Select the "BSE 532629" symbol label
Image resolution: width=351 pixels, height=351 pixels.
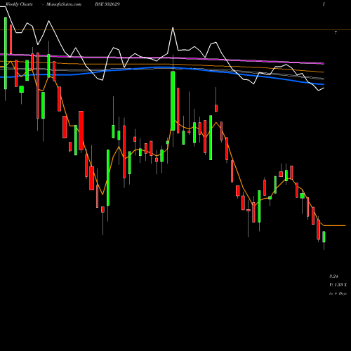tap(107, 4)
